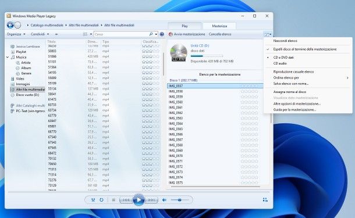Click the Play button
The width and height of the screenshot is (355, 218).
click(x=139, y=200)
